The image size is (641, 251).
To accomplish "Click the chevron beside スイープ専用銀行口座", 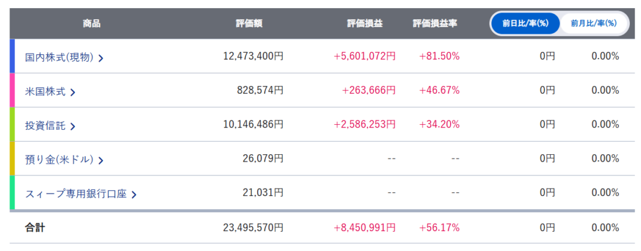I will tap(134, 194).
